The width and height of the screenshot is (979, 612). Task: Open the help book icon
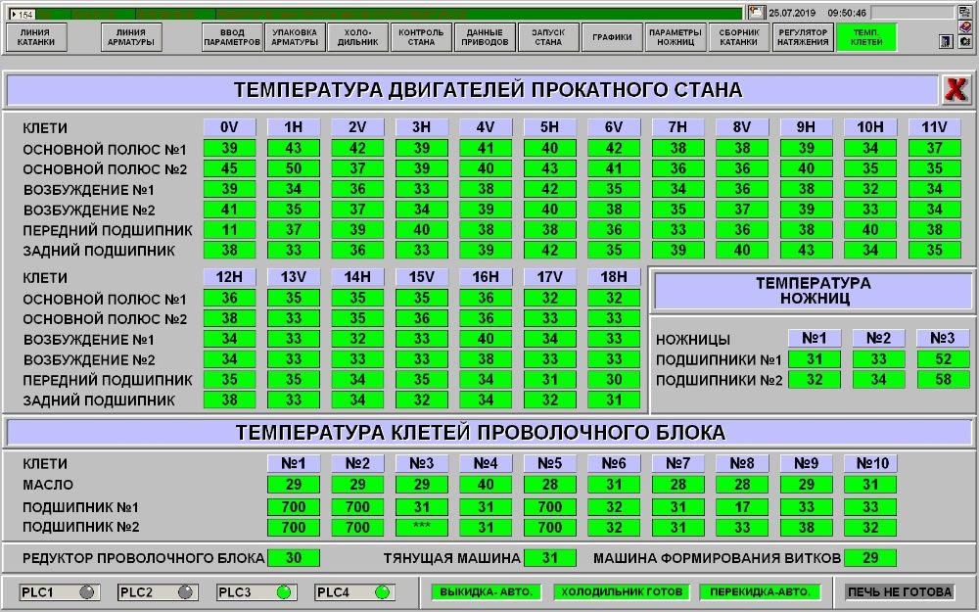(965, 26)
